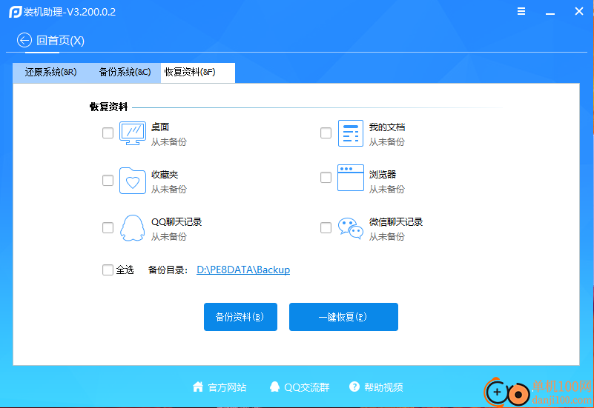594x408 pixels.
Task: Click the QQ penguin icon
Action: (132, 228)
